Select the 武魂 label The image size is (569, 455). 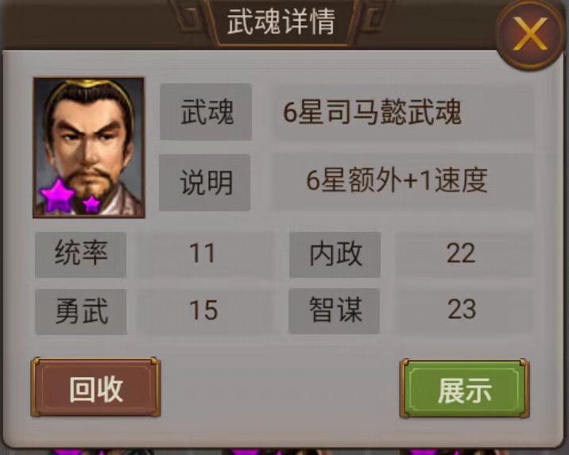(x=206, y=112)
